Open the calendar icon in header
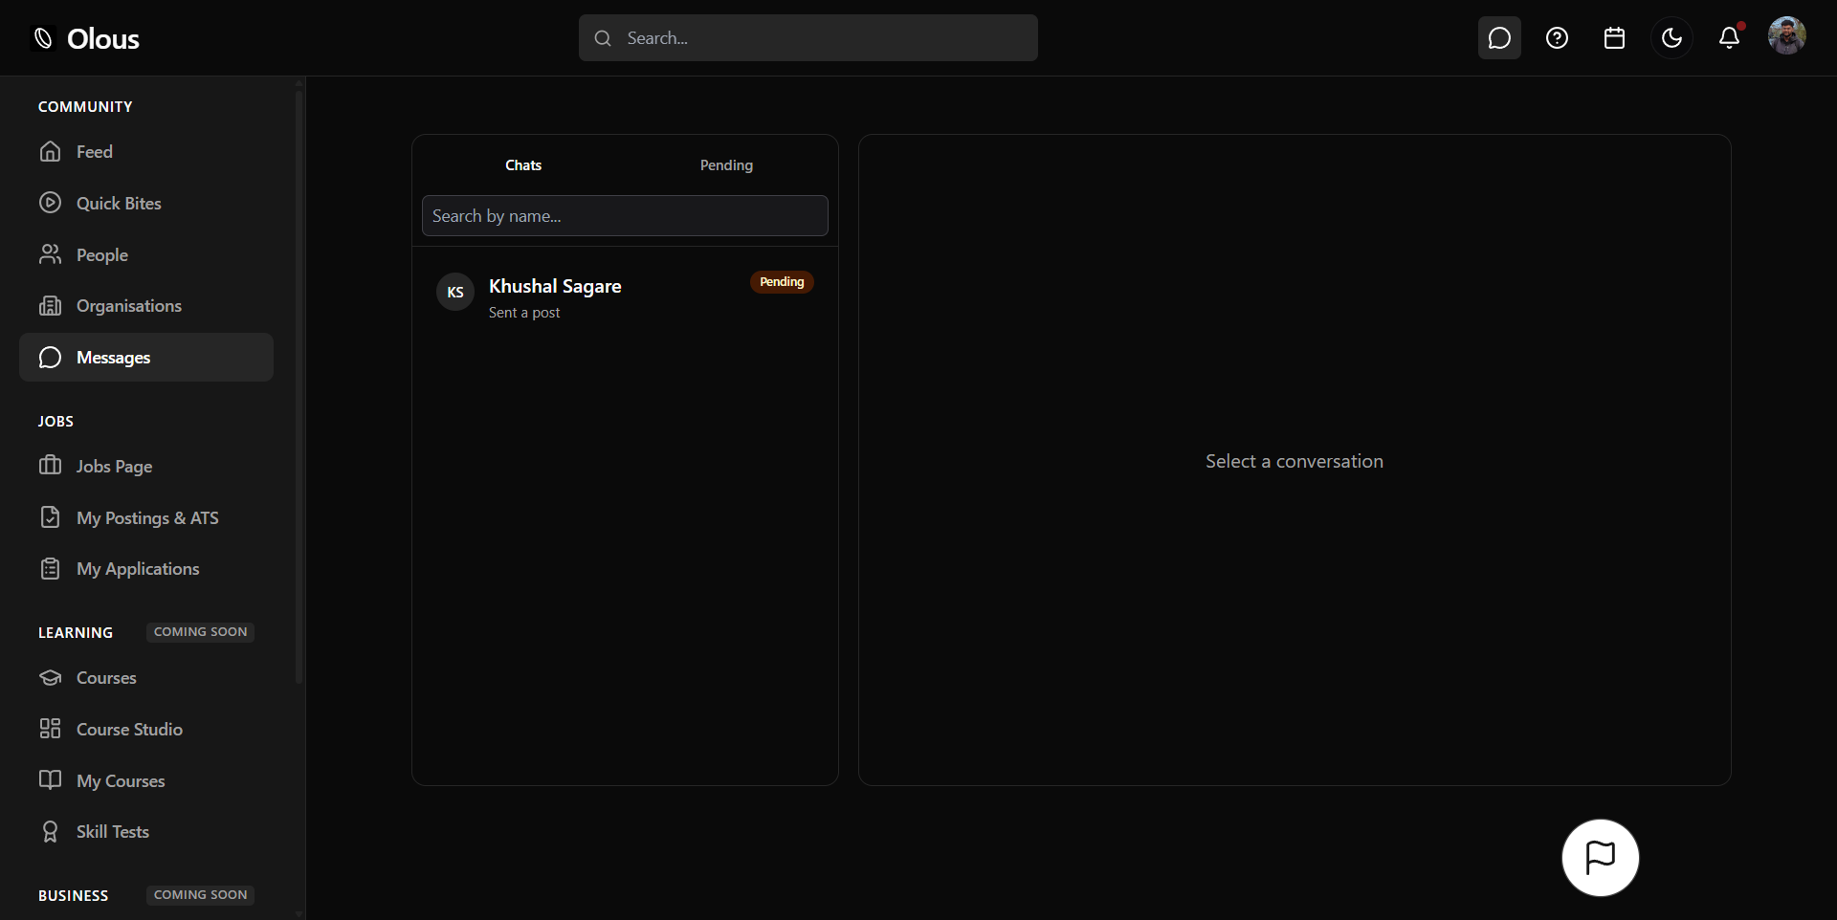This screenshot has width=1837, height=920. (1614, 38)
